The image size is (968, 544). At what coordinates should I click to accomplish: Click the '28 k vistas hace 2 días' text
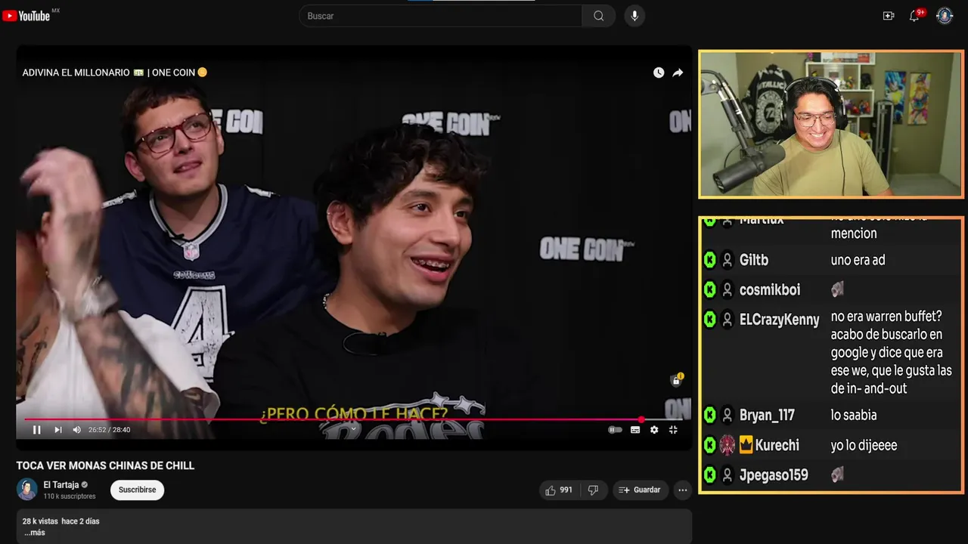[60, 521]
